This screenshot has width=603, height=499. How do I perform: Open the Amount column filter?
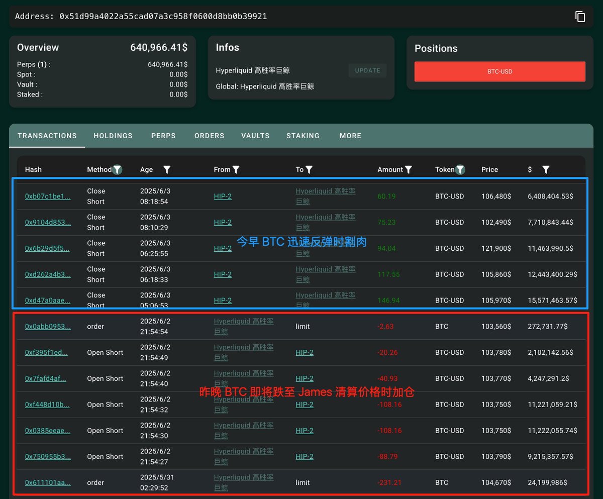409,170
